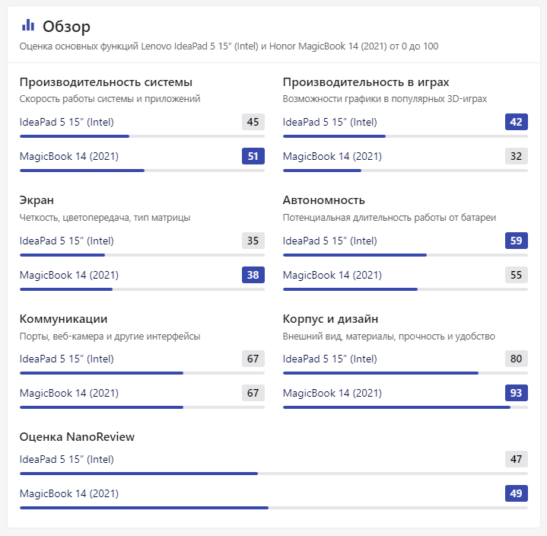Click IdeaPad gaming performance progress bar
This screenshot has height=536, width=547.
(405, 136)
